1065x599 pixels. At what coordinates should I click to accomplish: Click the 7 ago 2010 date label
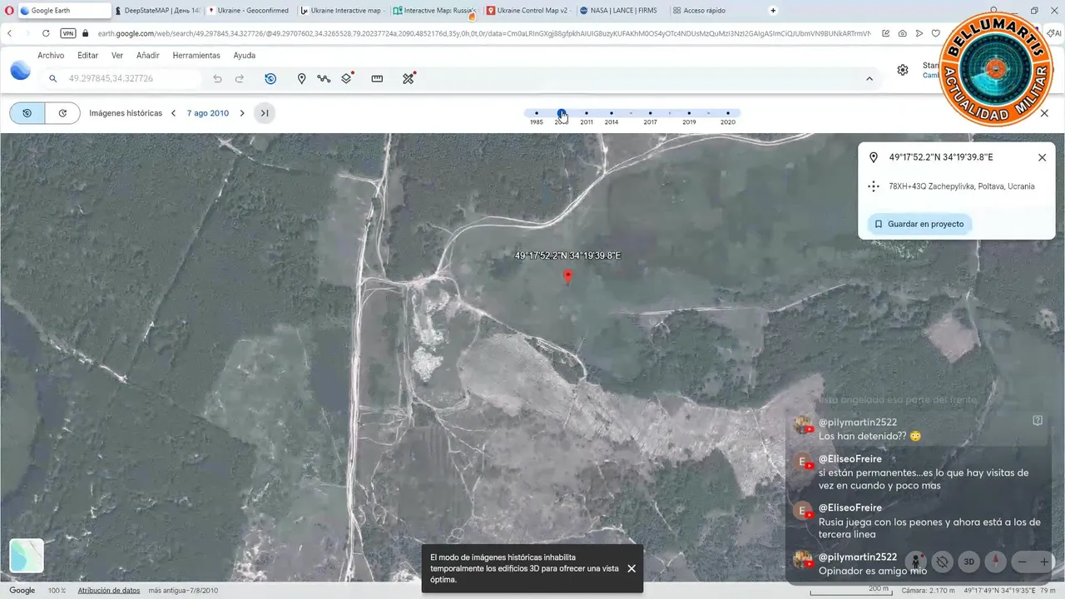[x=207, y=113]
